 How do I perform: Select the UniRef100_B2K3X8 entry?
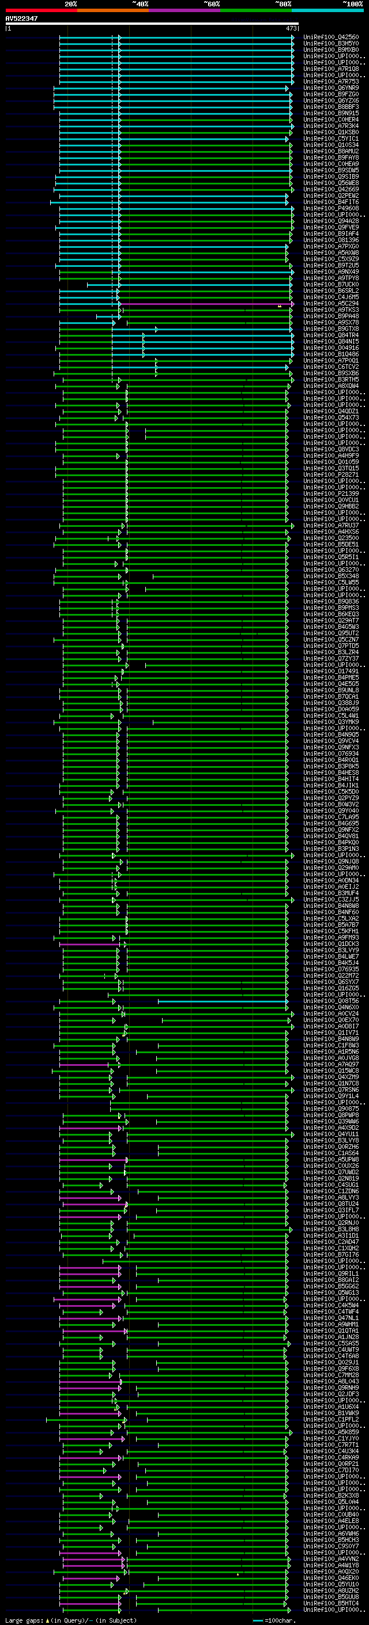coord(330,1495)
